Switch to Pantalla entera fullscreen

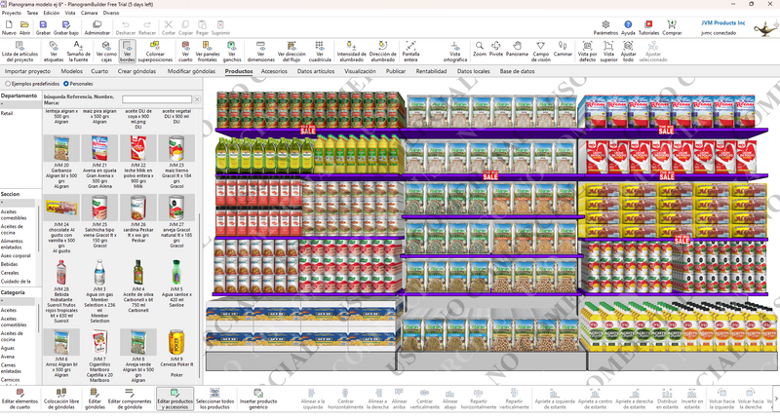click(x=410, y=52)
